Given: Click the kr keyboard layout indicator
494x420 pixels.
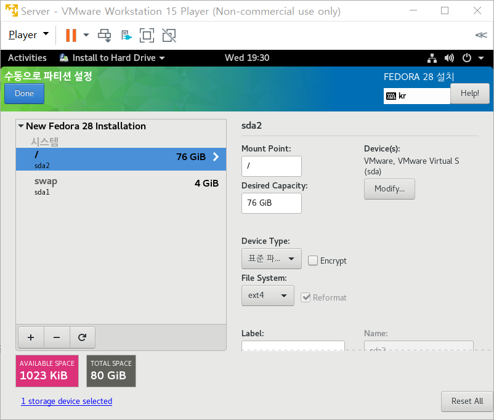Looking at the screenshot, I should [x=417, y=96].
